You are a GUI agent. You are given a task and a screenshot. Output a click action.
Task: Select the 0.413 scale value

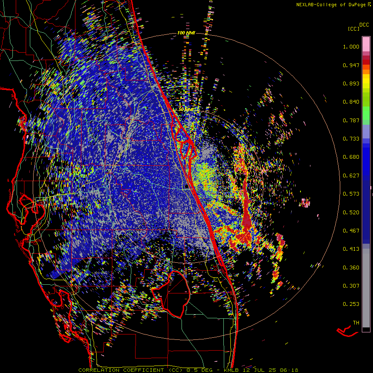click(351, 249)
